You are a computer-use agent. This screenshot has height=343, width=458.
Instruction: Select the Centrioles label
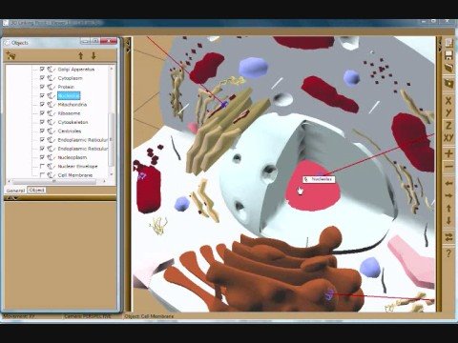[x=70, y=131]
